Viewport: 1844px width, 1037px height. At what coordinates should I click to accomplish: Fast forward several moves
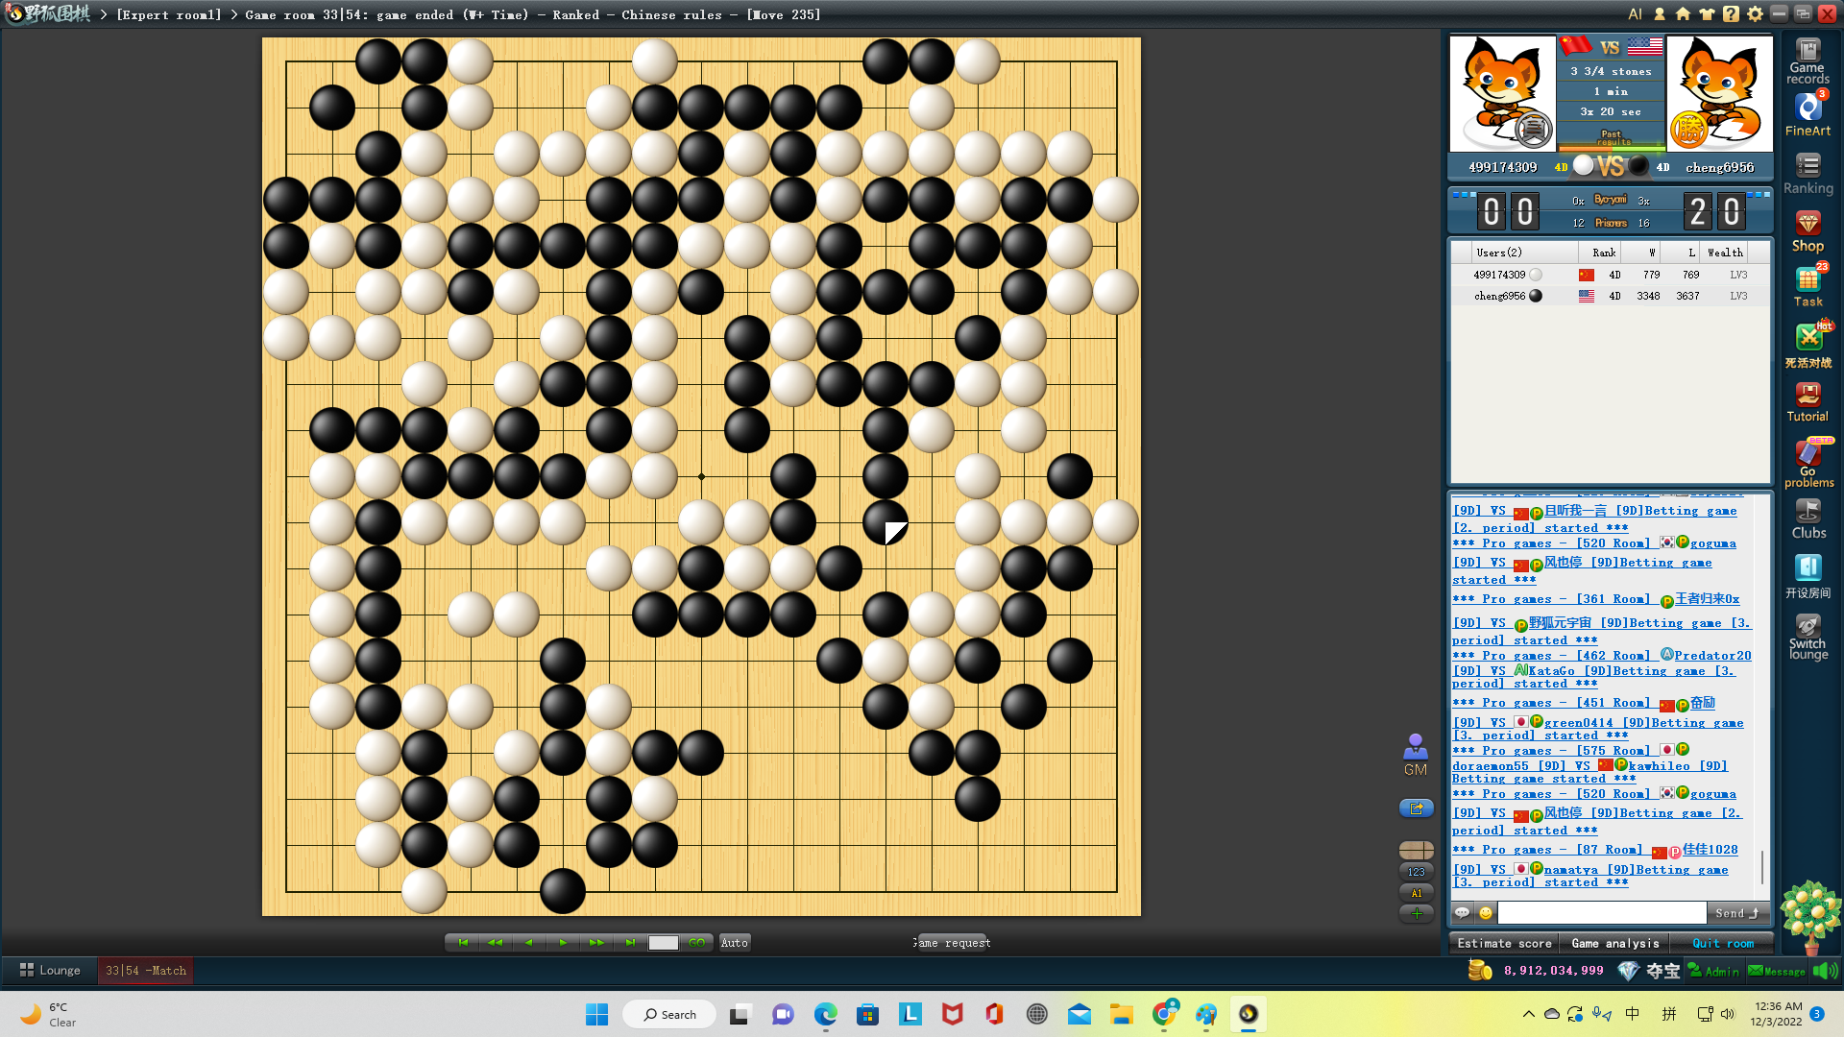pos(596,943)
